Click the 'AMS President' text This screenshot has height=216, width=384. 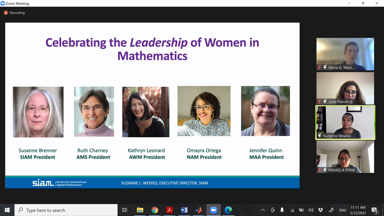pos(93,157)
